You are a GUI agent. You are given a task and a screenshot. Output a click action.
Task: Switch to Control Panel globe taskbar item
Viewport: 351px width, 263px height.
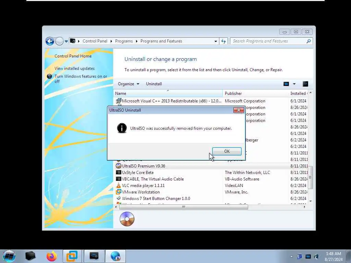pos(116,256)
